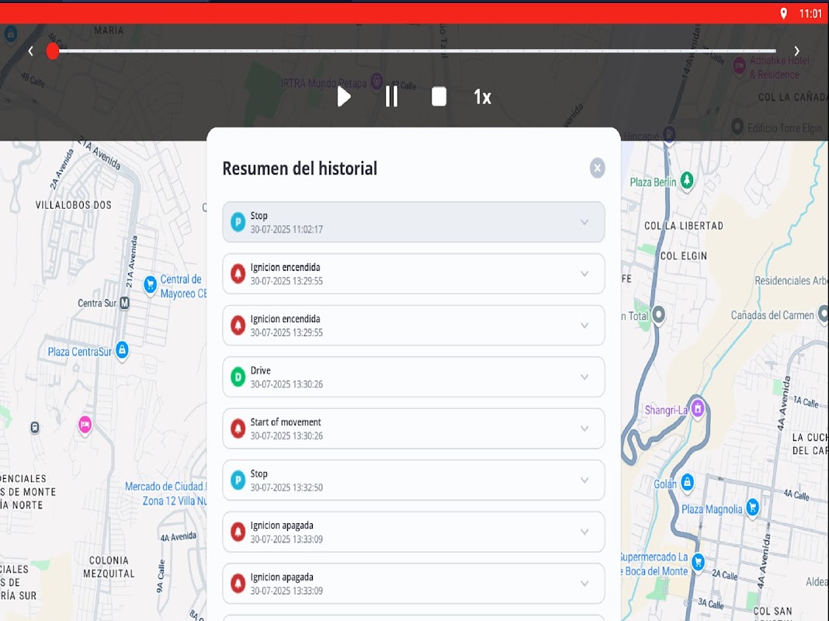Click the red alert icon of first Ignicion encendida

tap(238, 274)
